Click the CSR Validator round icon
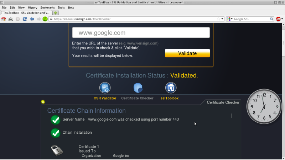The image size is (285, 160). pos(105,88)
